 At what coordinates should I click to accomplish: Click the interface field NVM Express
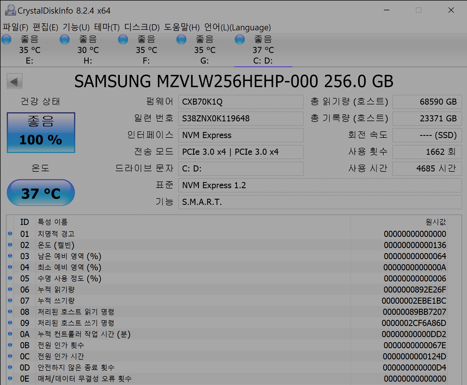tap(241, 135)
